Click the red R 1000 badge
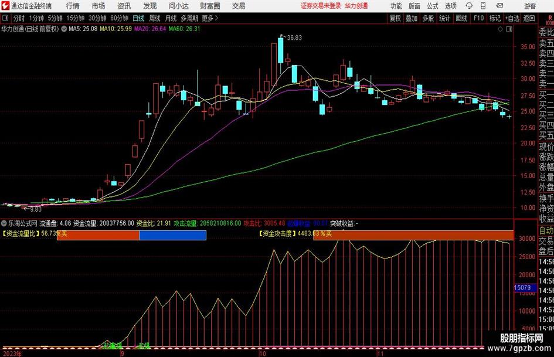The width and height of the screenshot is (554, 357). click(550, 20)
